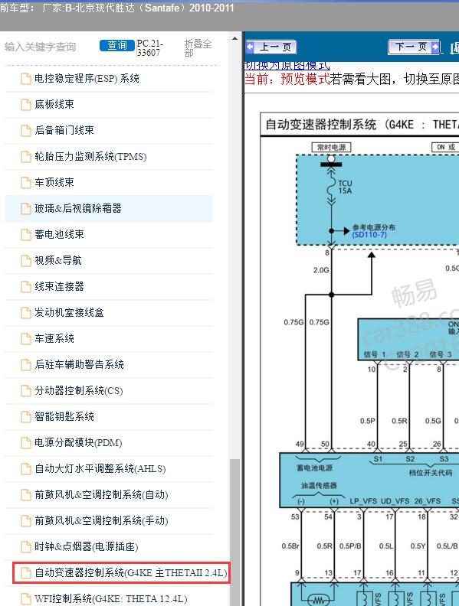The image size is (459, 606).
Task: Click the document icon beside 车速系统
Action: click(25, 339)
